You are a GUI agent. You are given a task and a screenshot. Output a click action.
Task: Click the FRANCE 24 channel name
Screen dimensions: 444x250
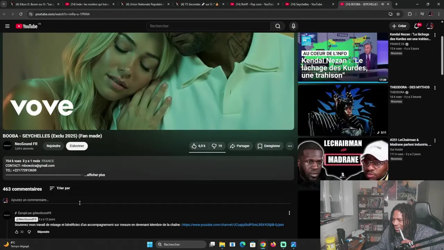click(397, 44)
